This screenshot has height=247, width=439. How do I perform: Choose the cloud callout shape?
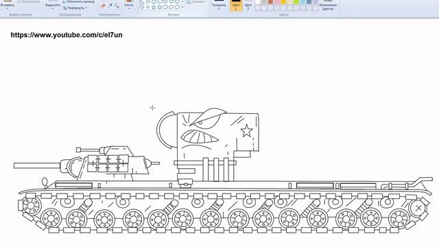tap(177, 8)
